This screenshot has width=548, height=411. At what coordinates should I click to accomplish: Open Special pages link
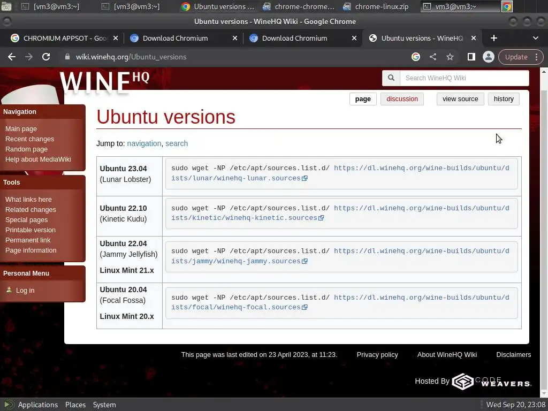(26, 220)
